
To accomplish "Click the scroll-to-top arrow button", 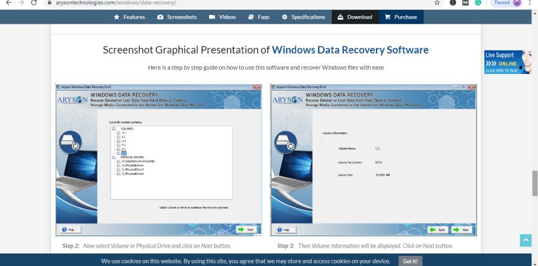I will pos(525,240).
